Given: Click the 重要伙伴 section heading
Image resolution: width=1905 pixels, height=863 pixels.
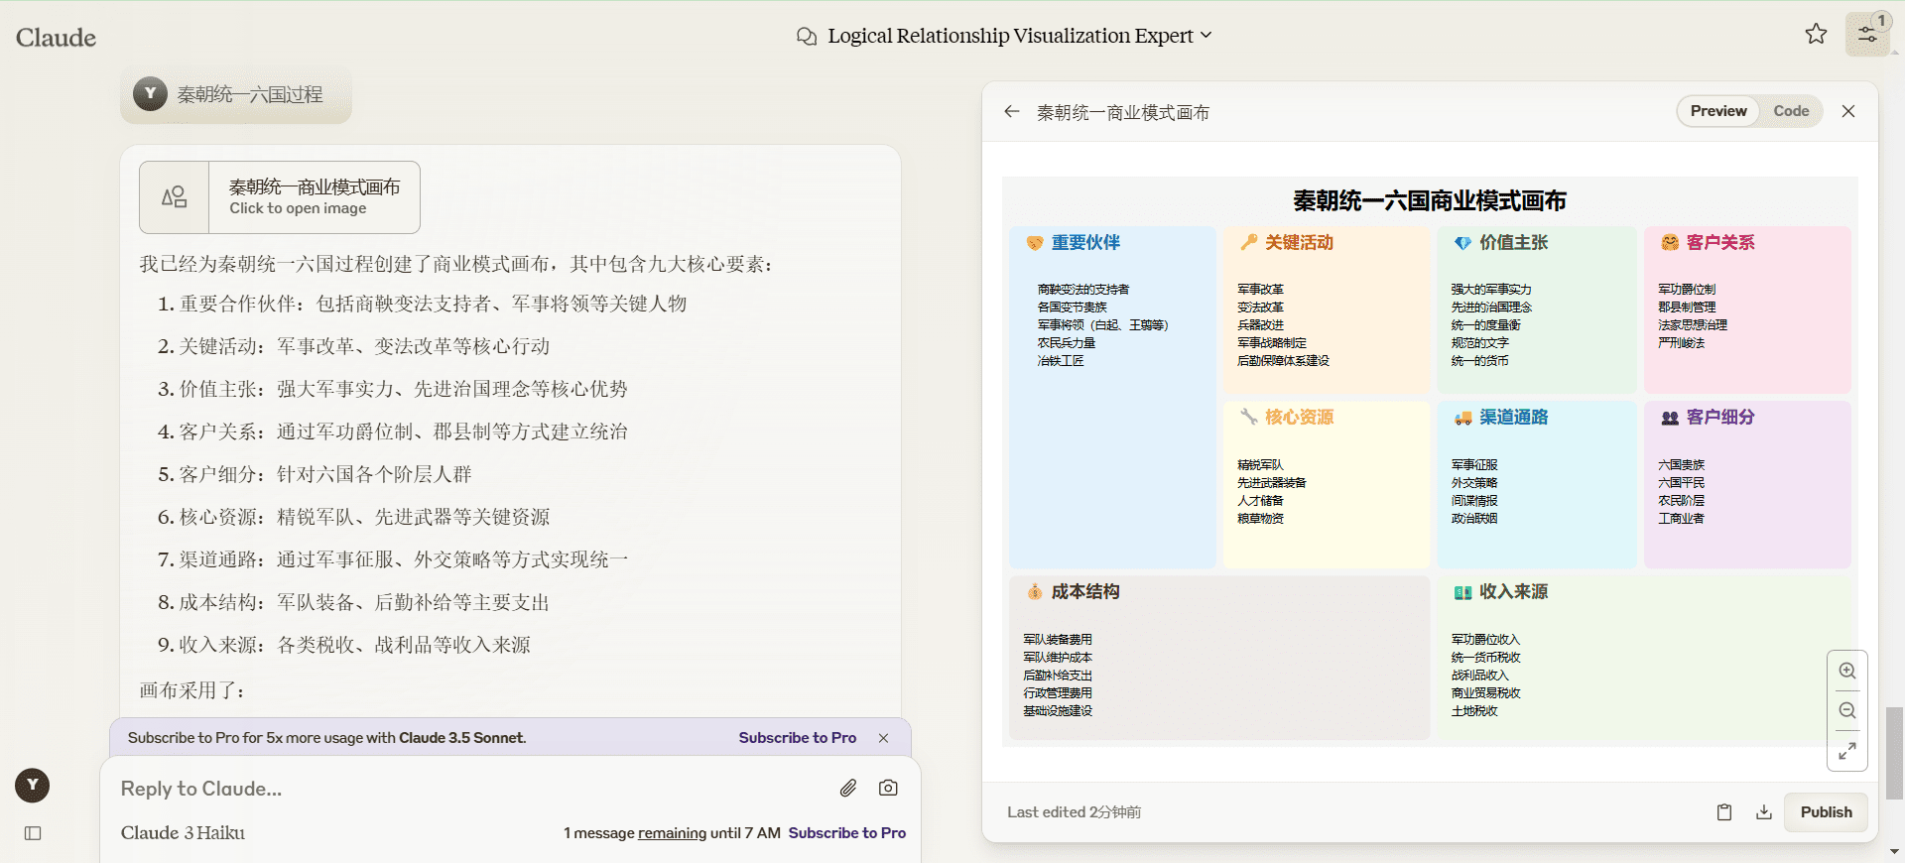Looking at the screenshot, I should (x=1085, y=242).
